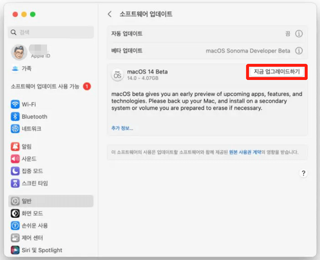Click the 소프트웨어 업데이트 title
Image resolution: width=320 pixels, height=260 pixels.
click(146, 14)
